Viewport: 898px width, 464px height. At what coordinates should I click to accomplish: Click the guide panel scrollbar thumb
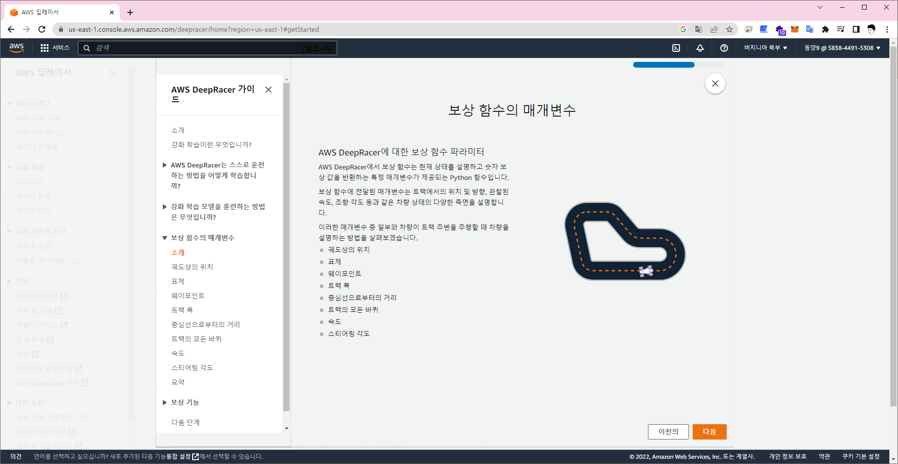coord(286,247)
